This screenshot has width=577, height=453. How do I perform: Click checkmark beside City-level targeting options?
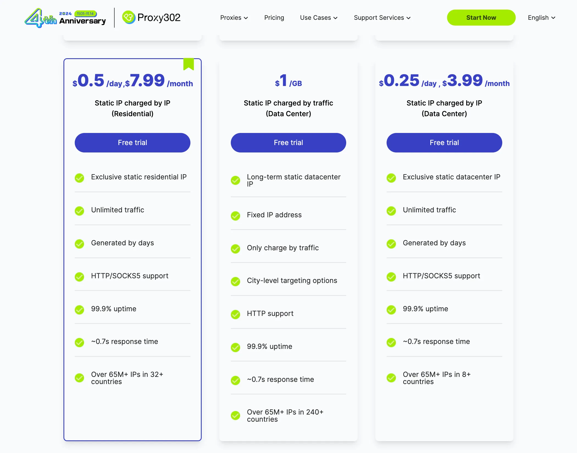point(235,282)
